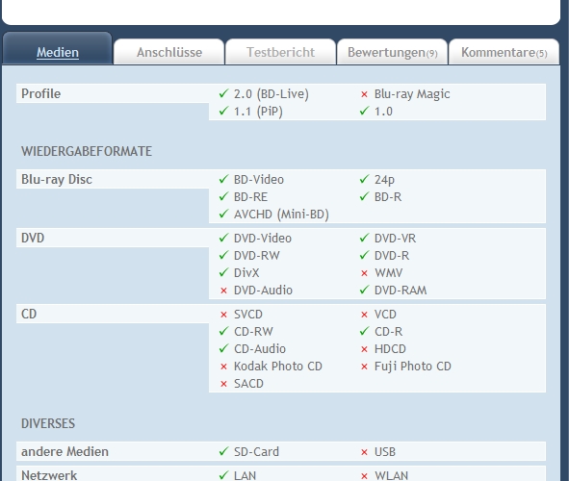Click the check mark next to 1.0
Screen dimensions: 569x481
coord(364,111)
